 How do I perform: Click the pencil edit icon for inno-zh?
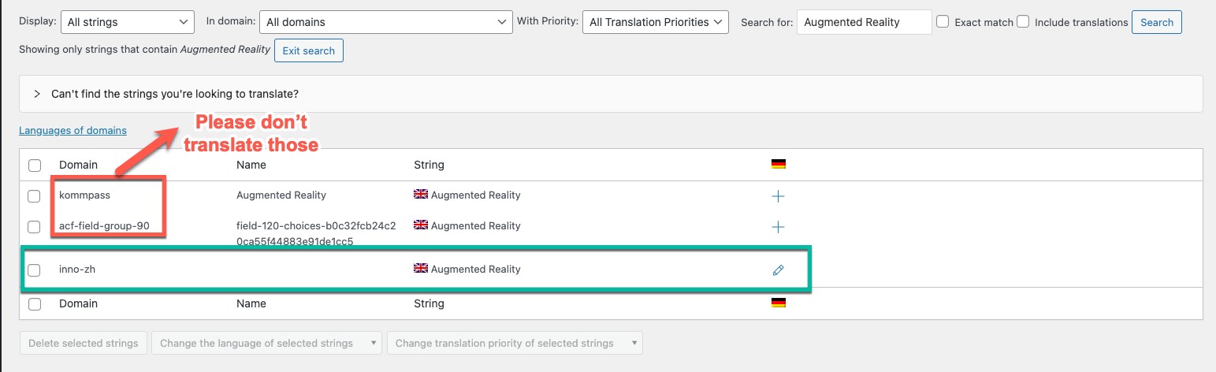(778, 270)
